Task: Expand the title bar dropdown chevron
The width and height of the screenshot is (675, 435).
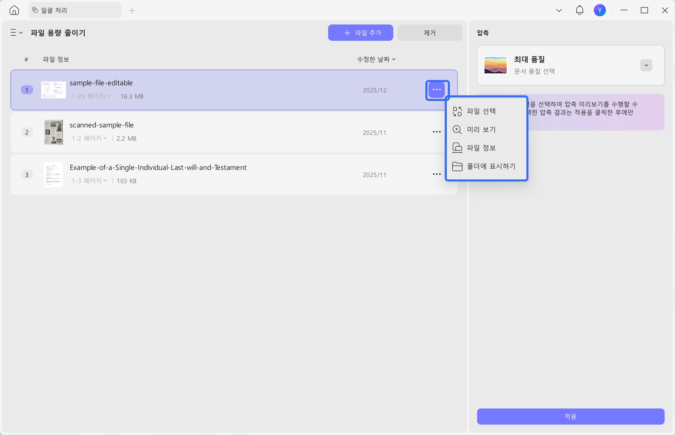Action: pos(559,11)
